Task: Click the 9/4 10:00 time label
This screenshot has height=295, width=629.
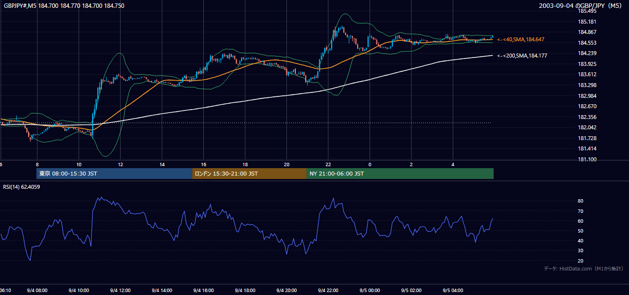Action: pyautogui.click(x=79, y=291)
